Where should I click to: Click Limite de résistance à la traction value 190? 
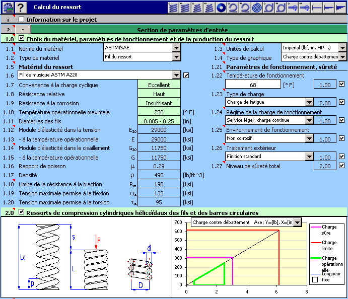[x=159, y=184]
